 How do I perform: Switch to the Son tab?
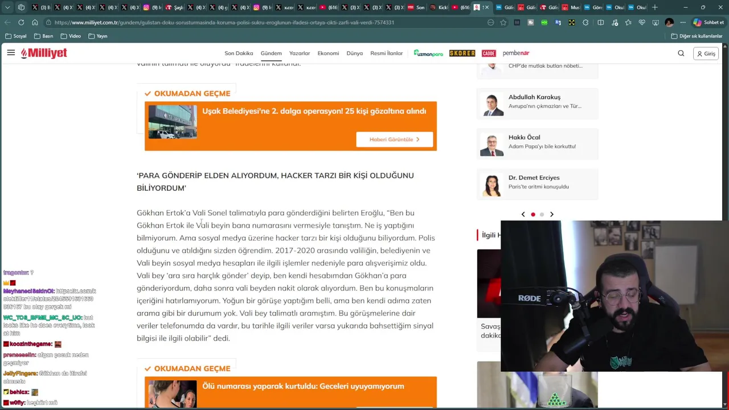point(416,7)
